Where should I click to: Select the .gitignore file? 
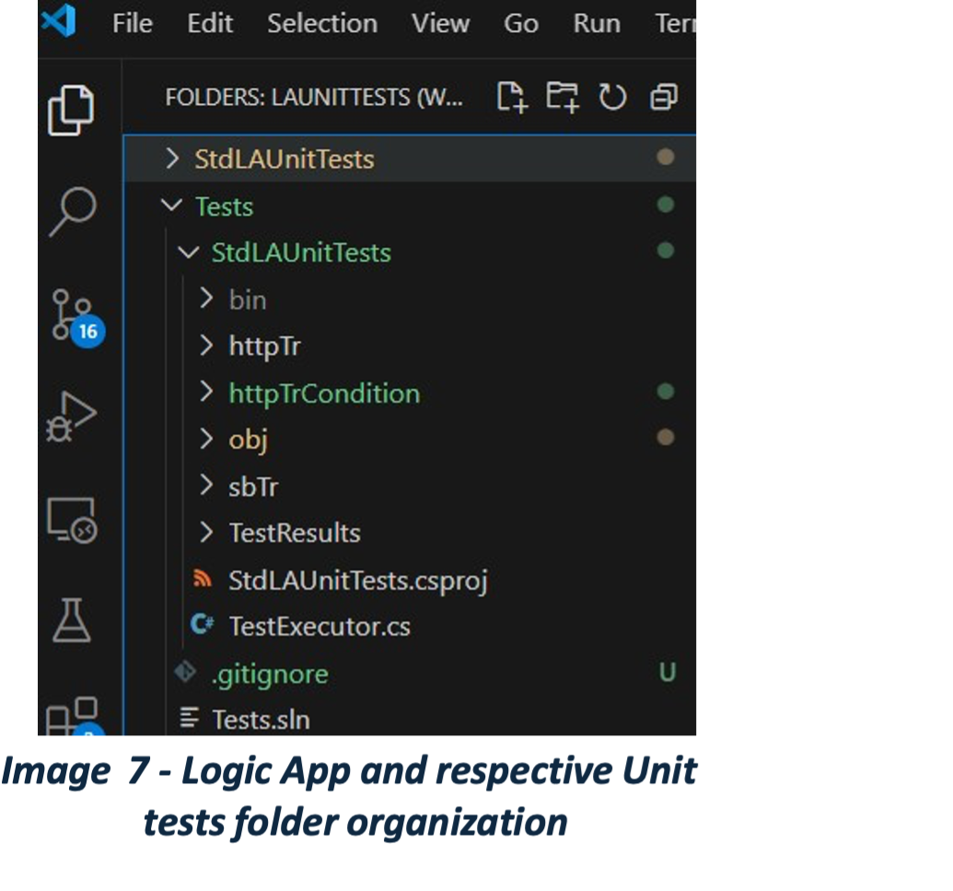pos(269,674)
